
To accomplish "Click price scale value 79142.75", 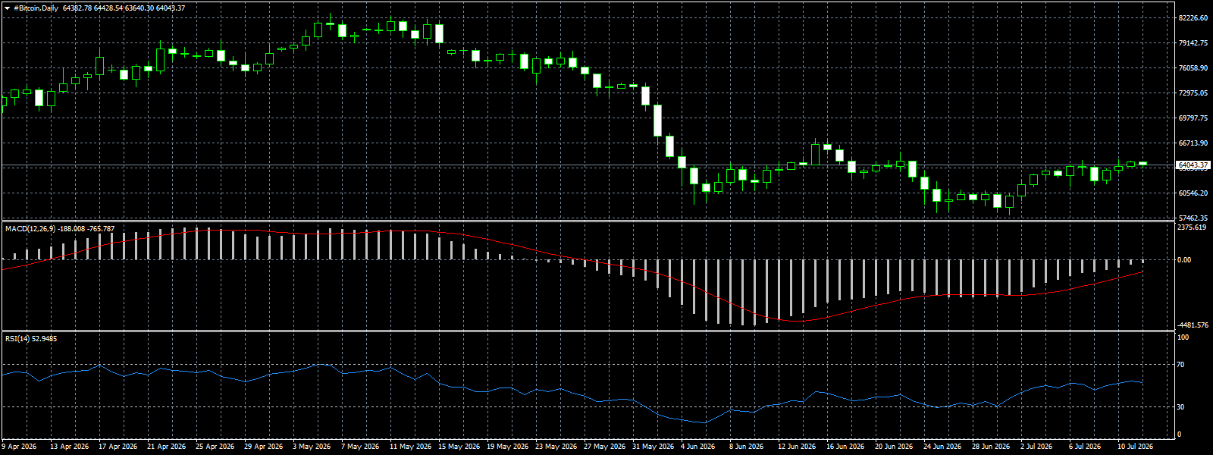I will (1193, 43).
